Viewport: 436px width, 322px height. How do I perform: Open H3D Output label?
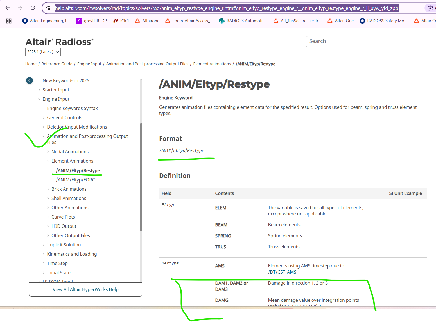[x=64, y=226]
